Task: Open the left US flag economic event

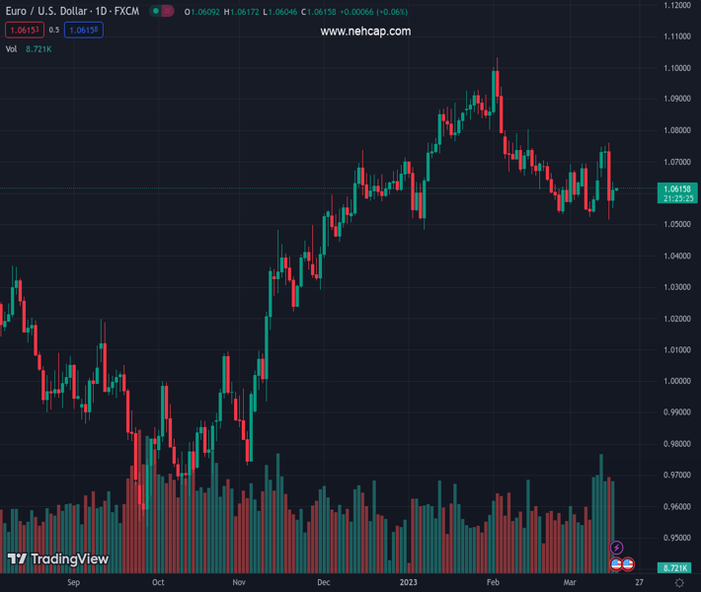Action: click(616, 563)
